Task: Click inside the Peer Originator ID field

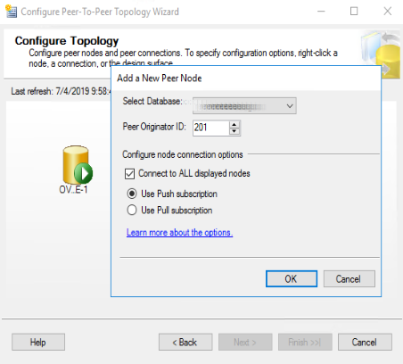Action: [211, 128]
